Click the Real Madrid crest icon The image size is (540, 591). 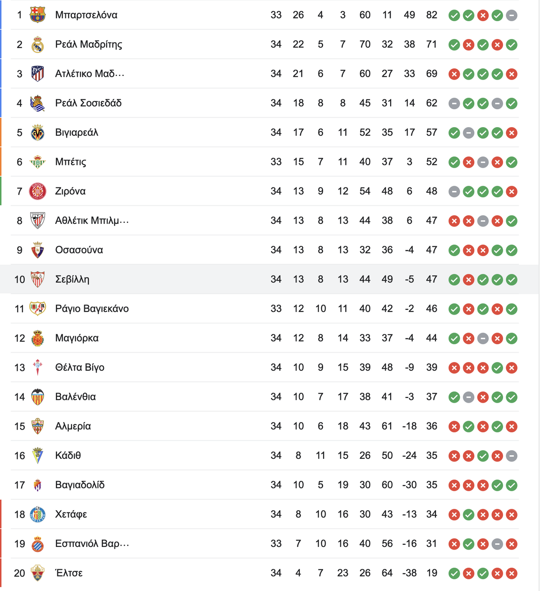coord(37,44)
